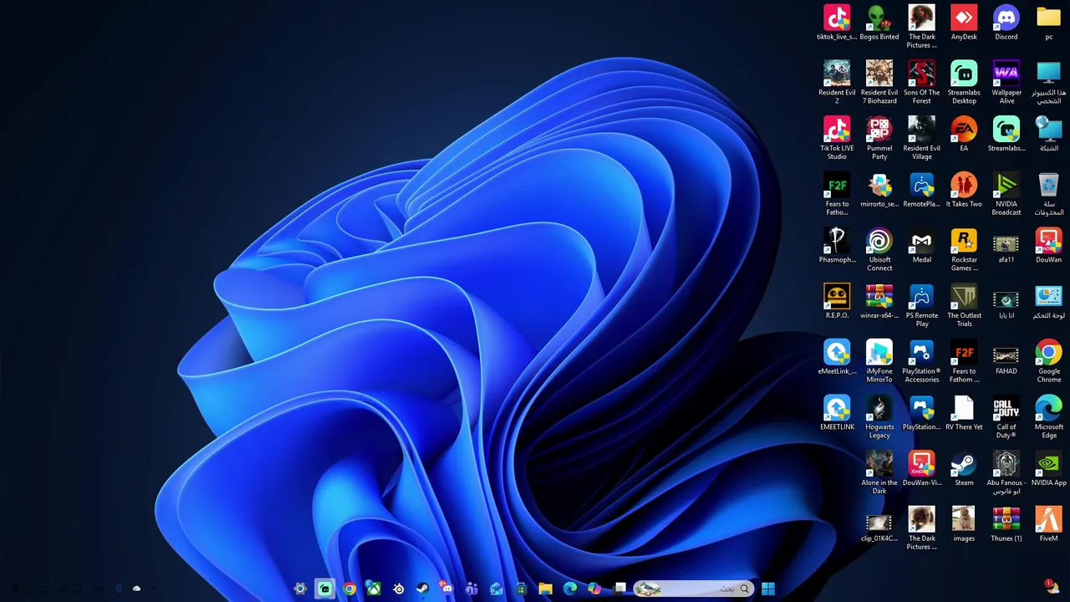Open Copilot from the taskbar

[x=594, y=589]
